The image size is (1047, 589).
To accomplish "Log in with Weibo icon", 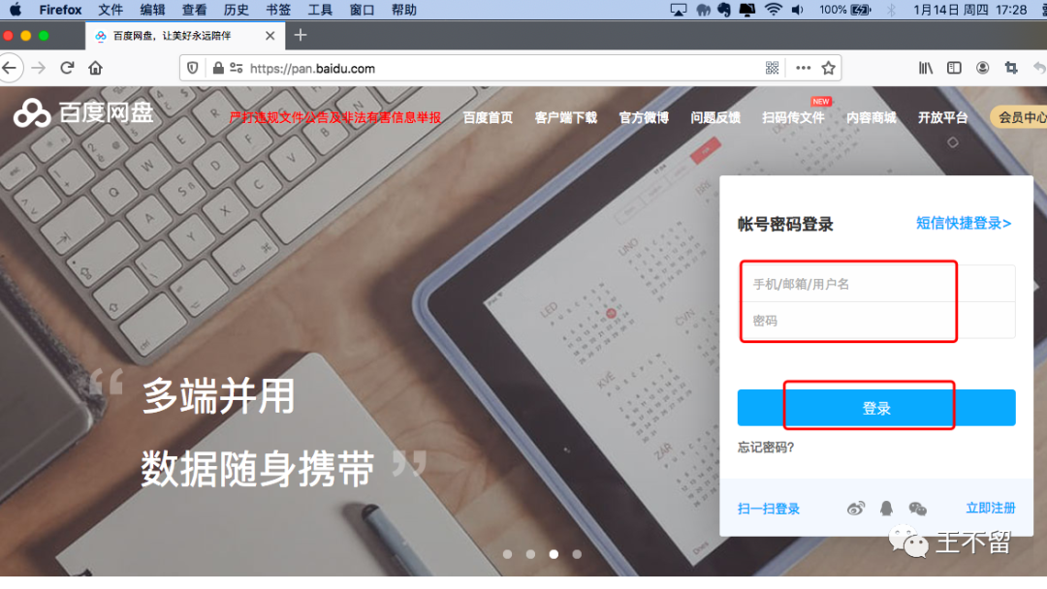I will [856, 509].
